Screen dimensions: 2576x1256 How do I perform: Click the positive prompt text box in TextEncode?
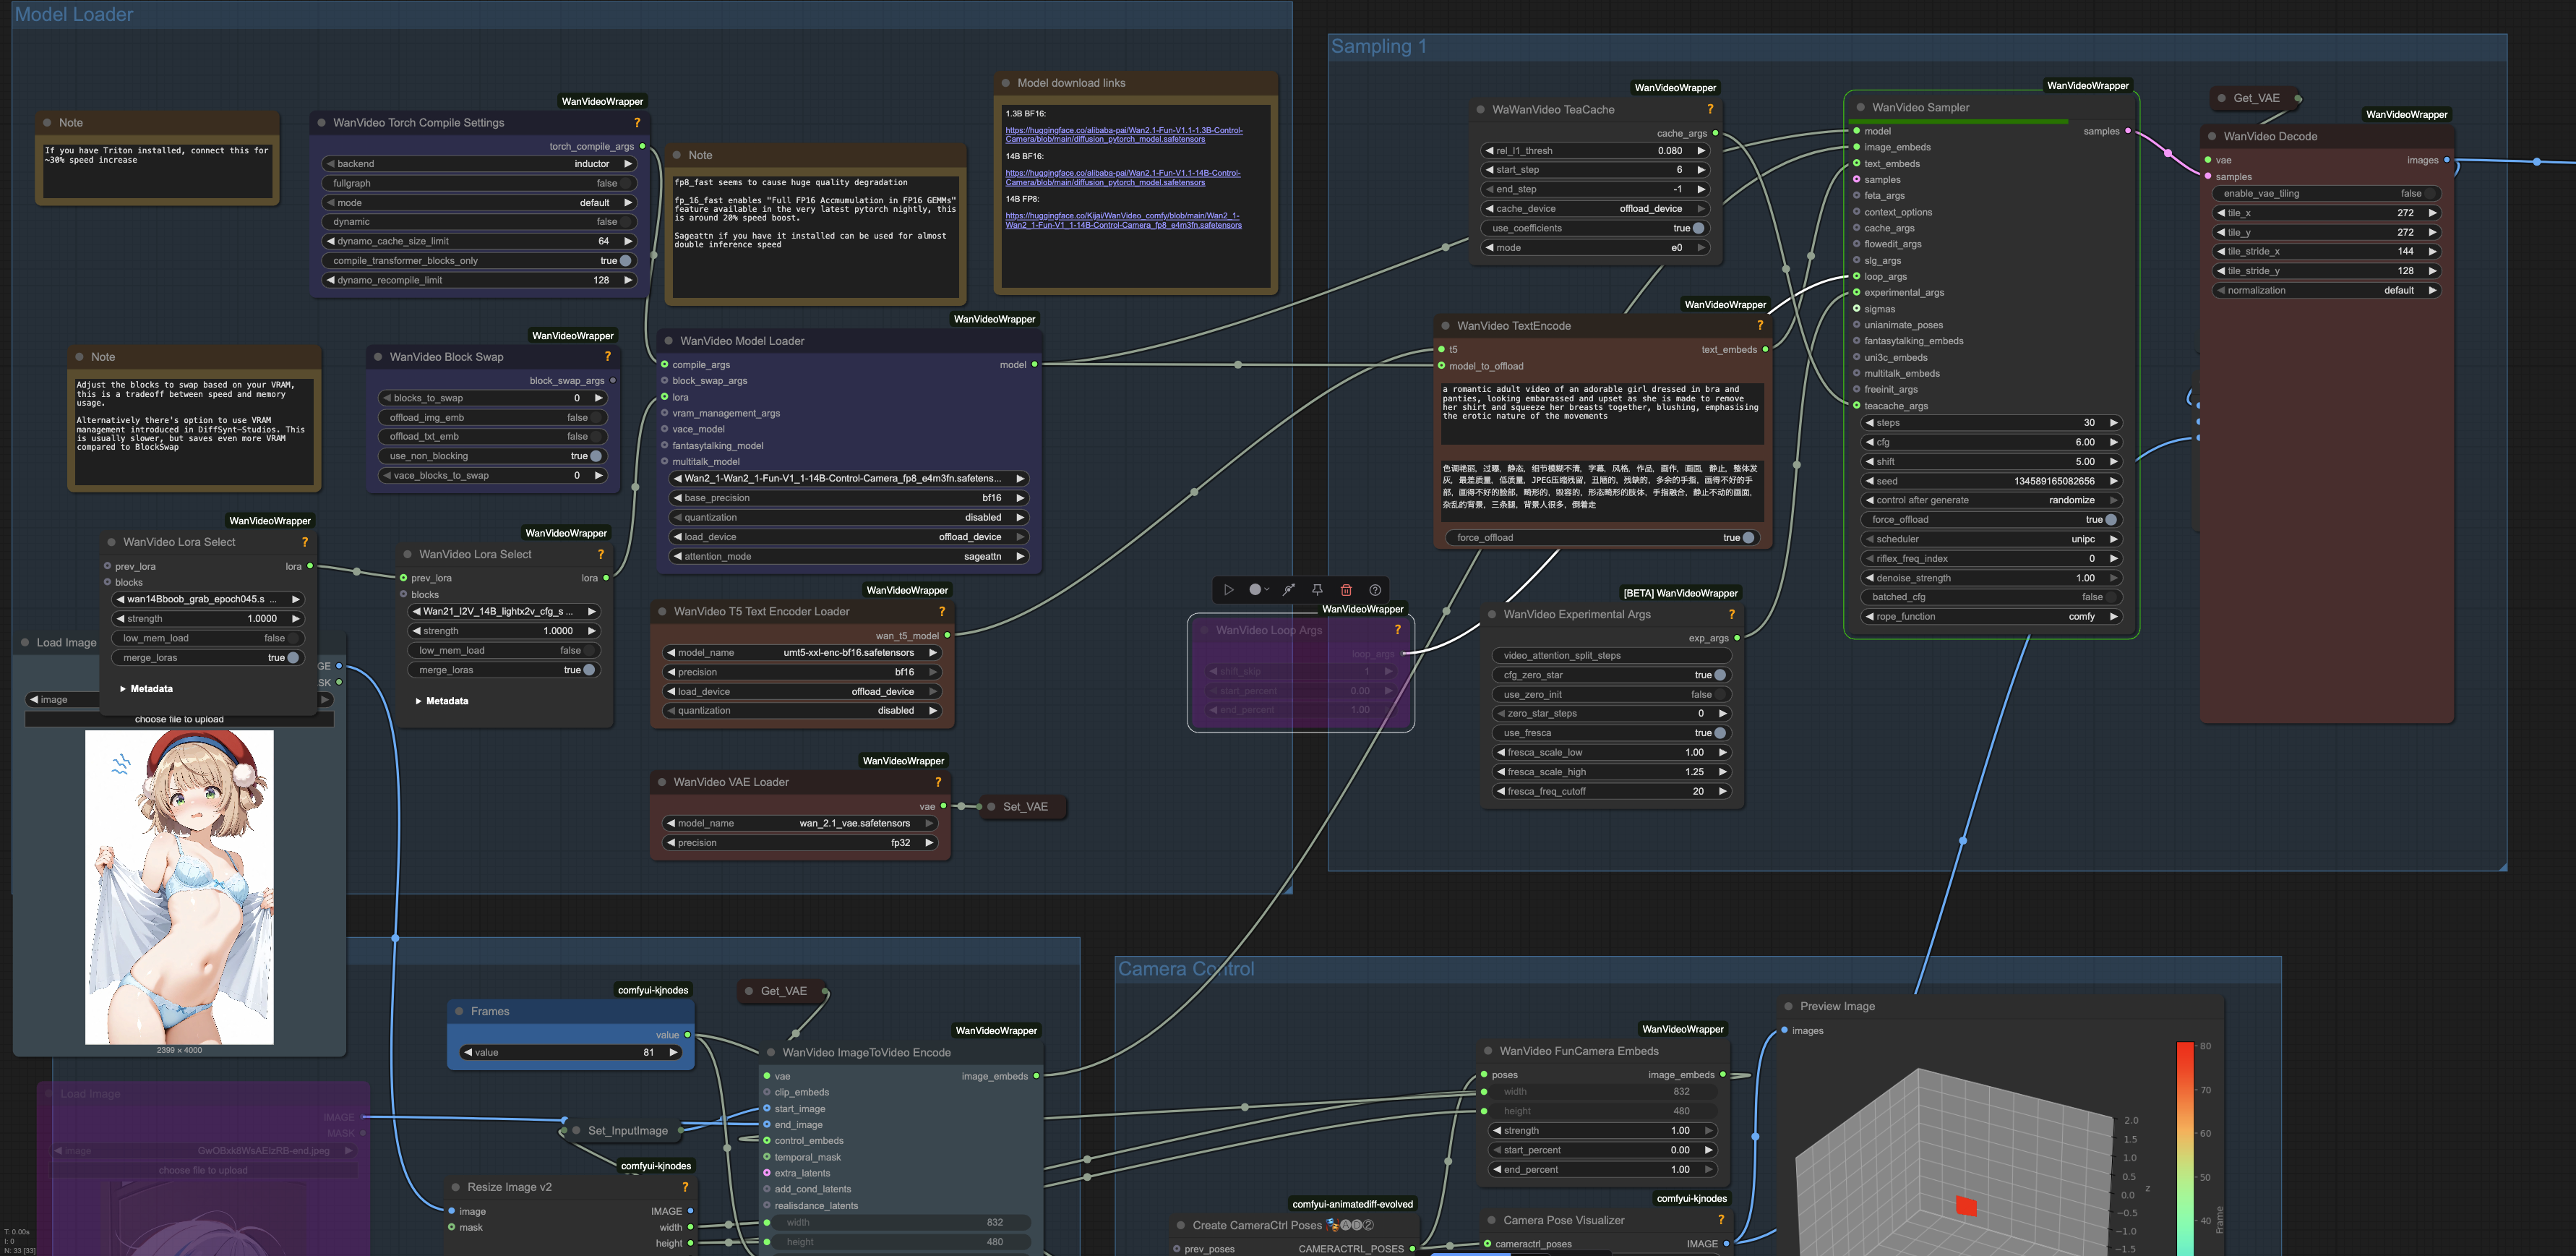1601,414
